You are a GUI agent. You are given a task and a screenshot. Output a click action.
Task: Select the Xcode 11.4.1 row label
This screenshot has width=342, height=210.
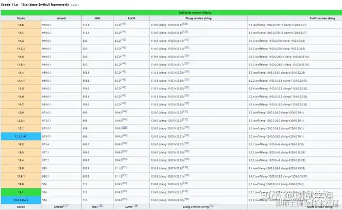point(21,81)
